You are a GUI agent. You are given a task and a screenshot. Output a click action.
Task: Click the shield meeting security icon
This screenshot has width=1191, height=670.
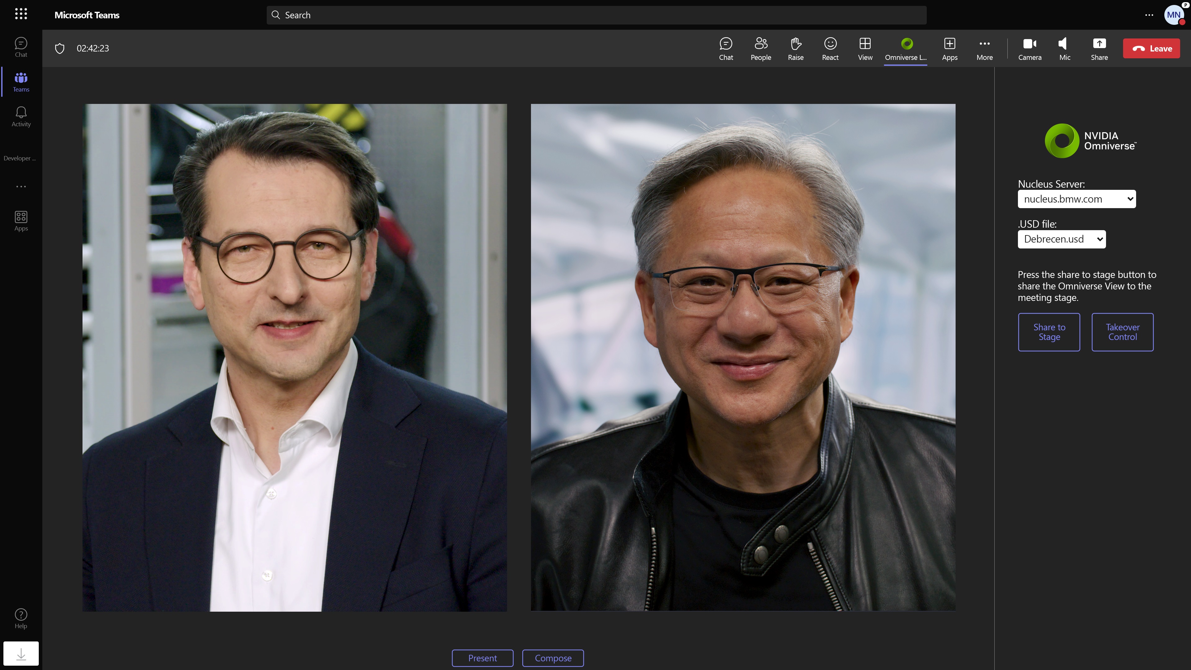[60, 48]
